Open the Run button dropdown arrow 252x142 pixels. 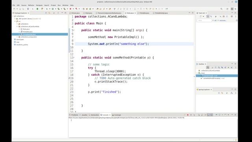56,9
